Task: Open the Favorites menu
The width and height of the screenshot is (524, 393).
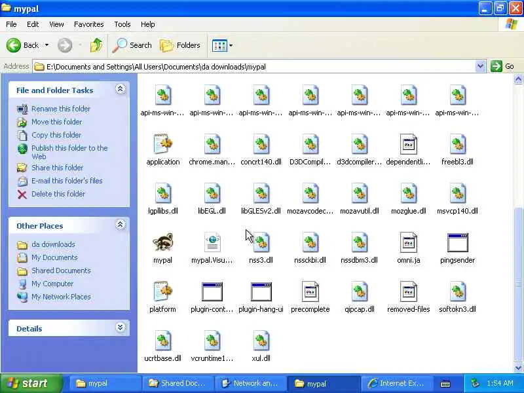Action: click(89, 24)
